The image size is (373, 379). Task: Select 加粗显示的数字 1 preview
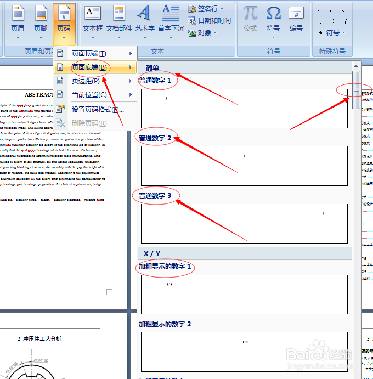(x=245, y=295)
